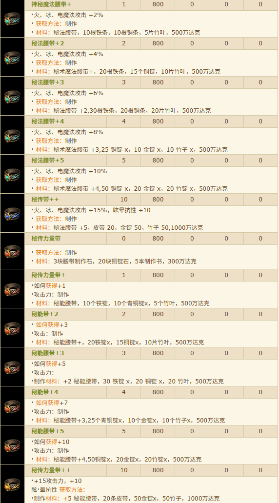This screenshot has width=279, height=503.
Task: Click belt icon beside 神秘魔法腰带+ row
Action: pyautogui.click(x=12, y=19)
